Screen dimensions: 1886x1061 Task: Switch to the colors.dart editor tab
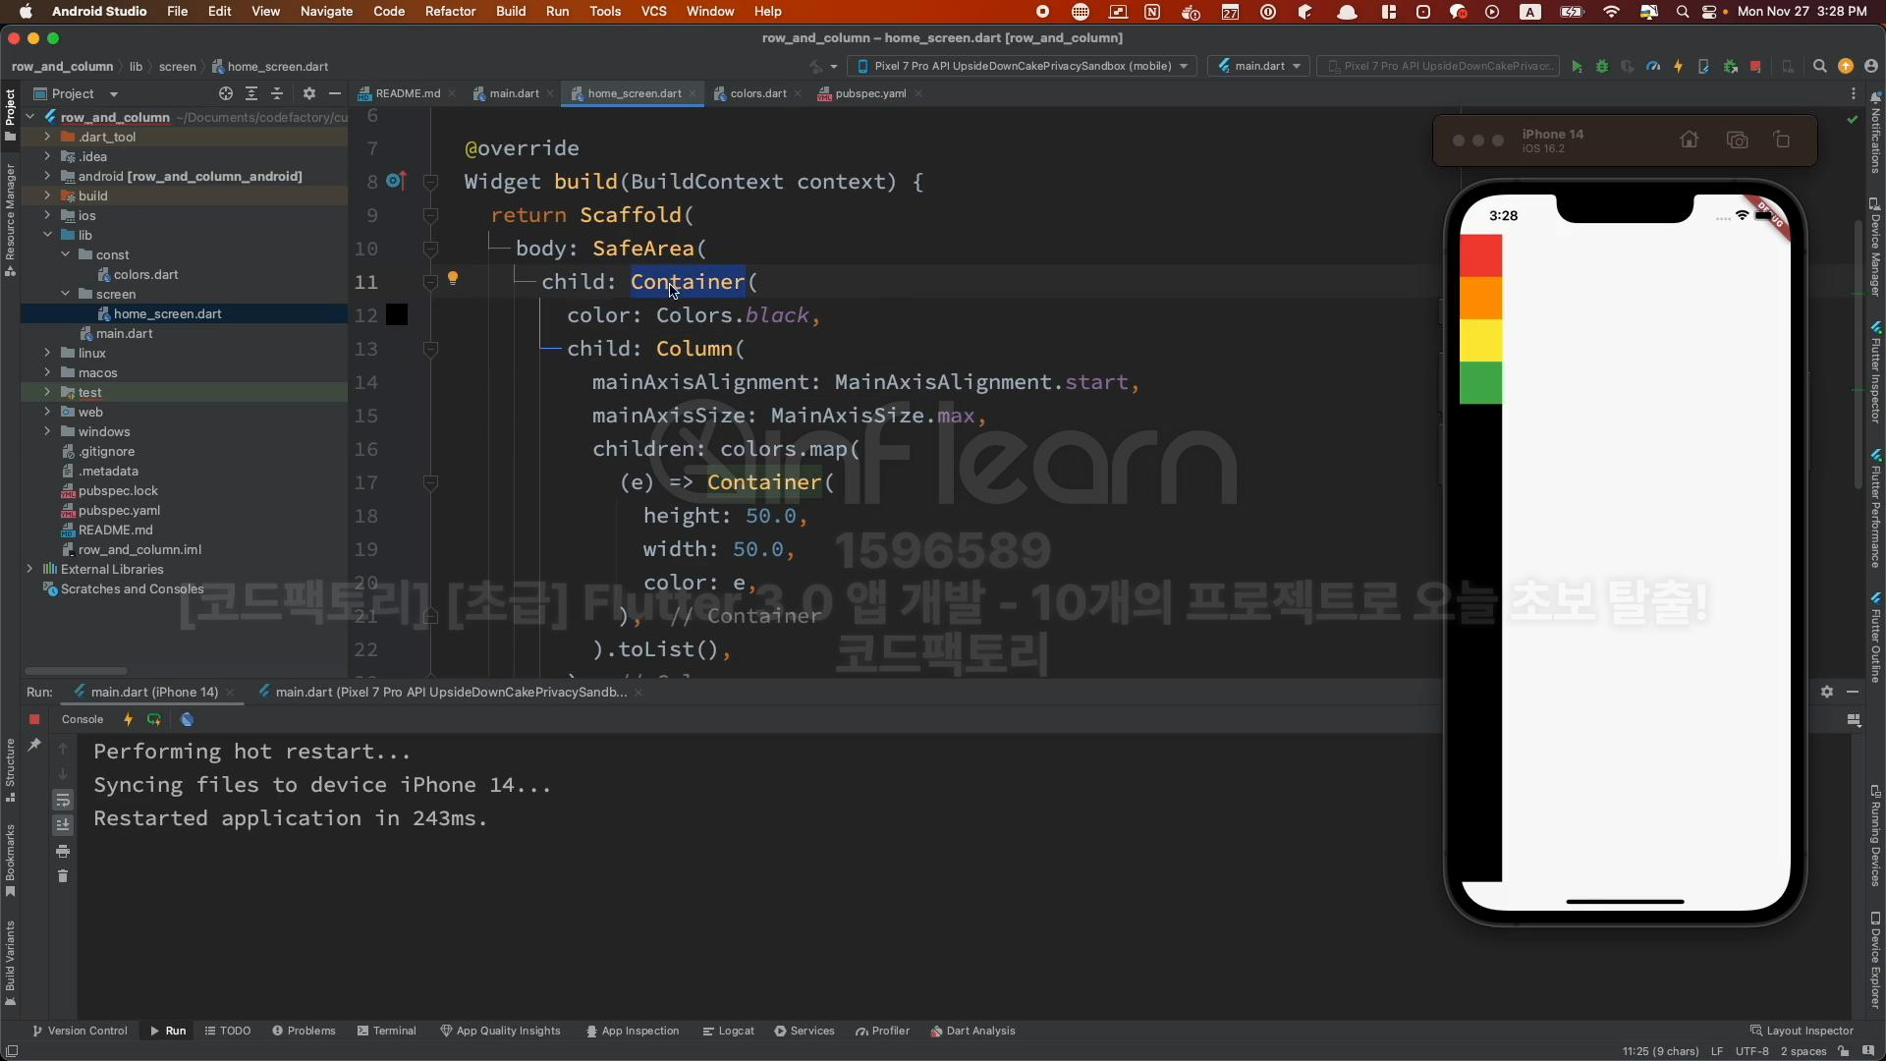(757, 94)
